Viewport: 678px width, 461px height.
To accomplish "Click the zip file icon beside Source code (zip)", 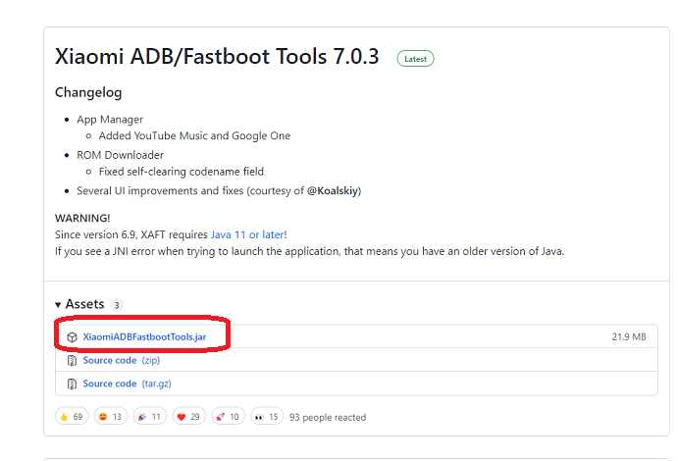I will click(72, 360).
